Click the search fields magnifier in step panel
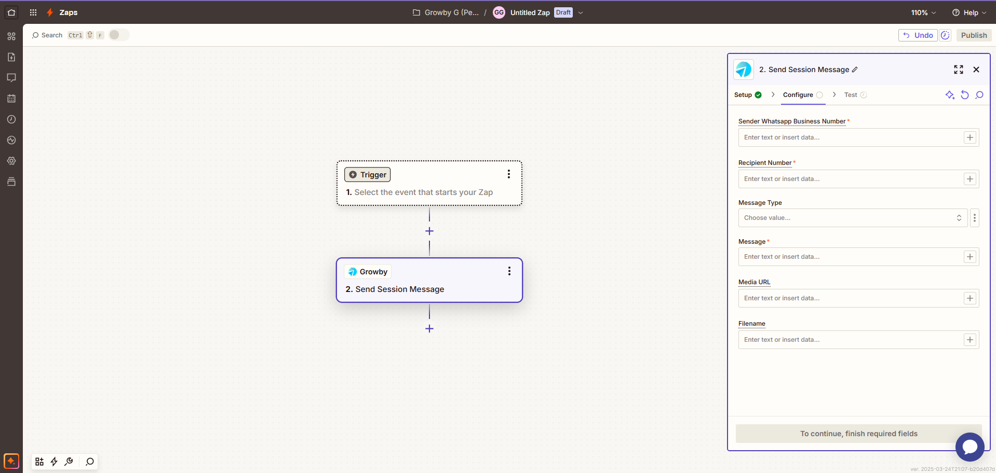 979,95
